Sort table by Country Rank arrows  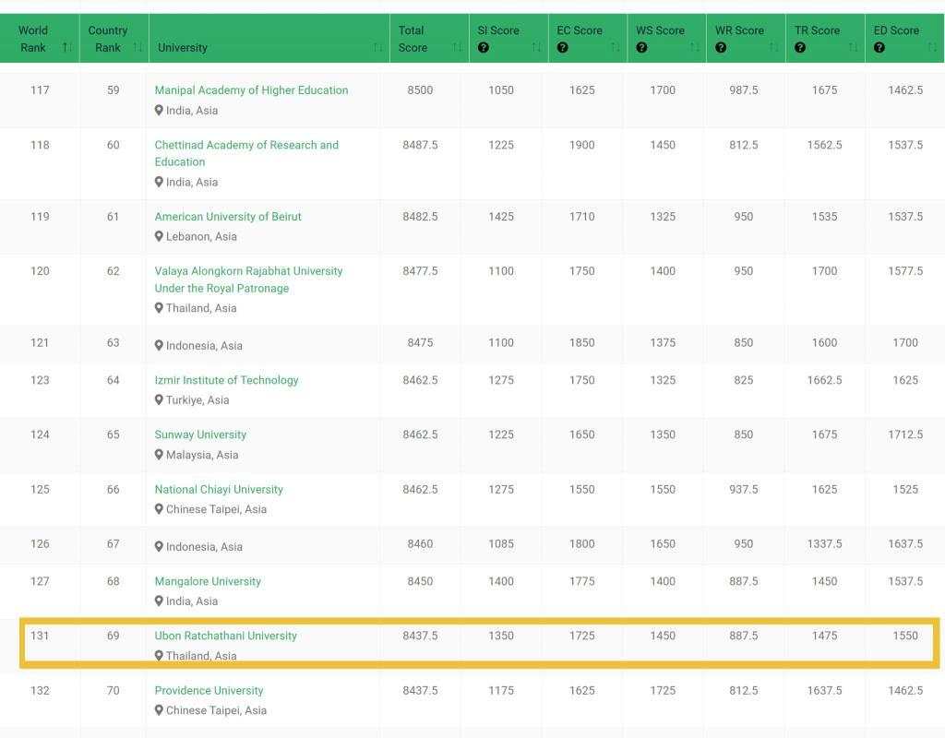coord(138,48)
